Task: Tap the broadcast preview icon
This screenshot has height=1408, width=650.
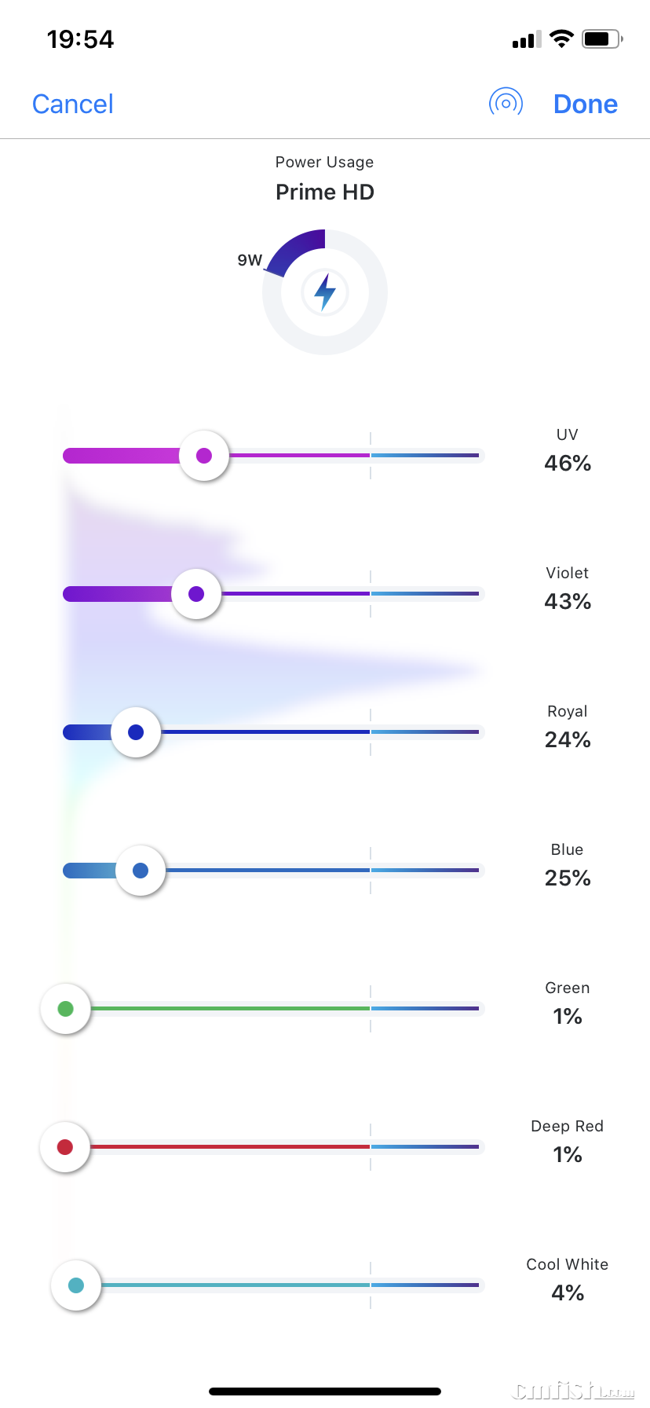Action: click(506, 103)
